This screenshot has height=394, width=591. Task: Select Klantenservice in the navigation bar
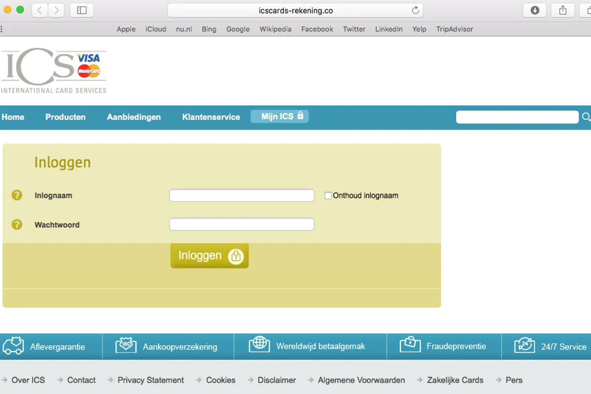(x=211, y=117)
